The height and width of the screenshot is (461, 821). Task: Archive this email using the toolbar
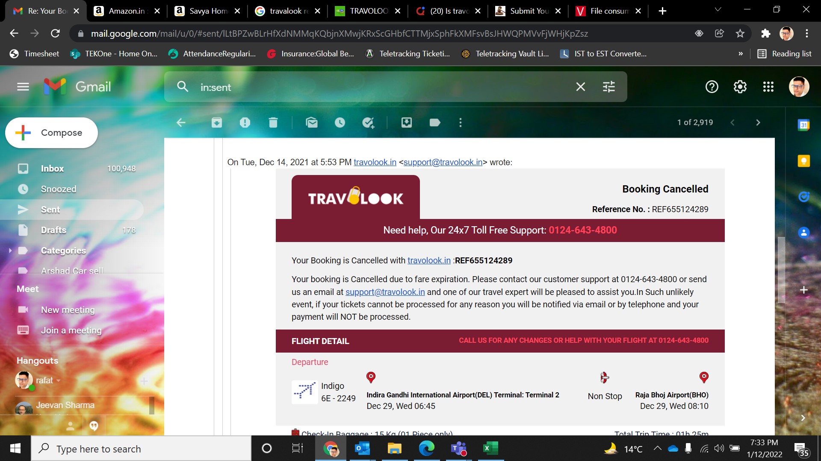pos(217,123)
